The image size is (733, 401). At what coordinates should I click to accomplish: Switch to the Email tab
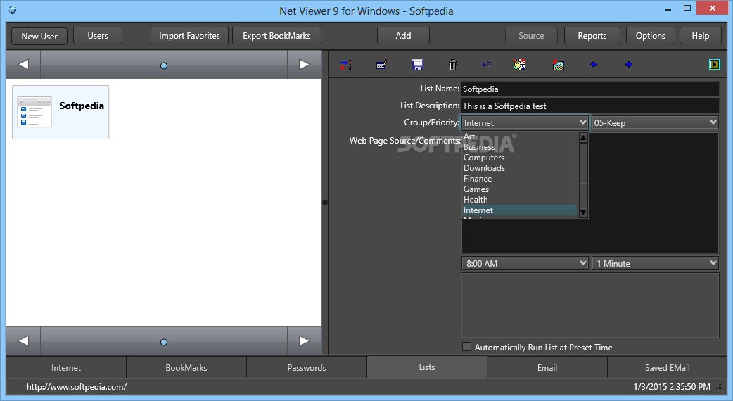(x=547, y=367)
